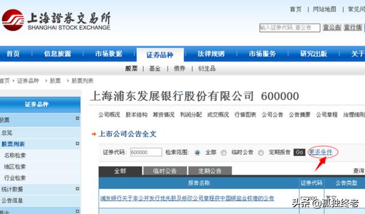Image resolution: width=365 pixels, height=214 pixels.
Task: Click the 报告名称 column header
Action: click(199, 183)
